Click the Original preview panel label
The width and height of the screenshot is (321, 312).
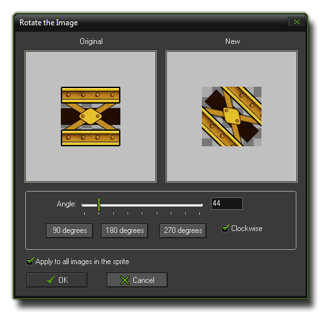coord(91,41)
